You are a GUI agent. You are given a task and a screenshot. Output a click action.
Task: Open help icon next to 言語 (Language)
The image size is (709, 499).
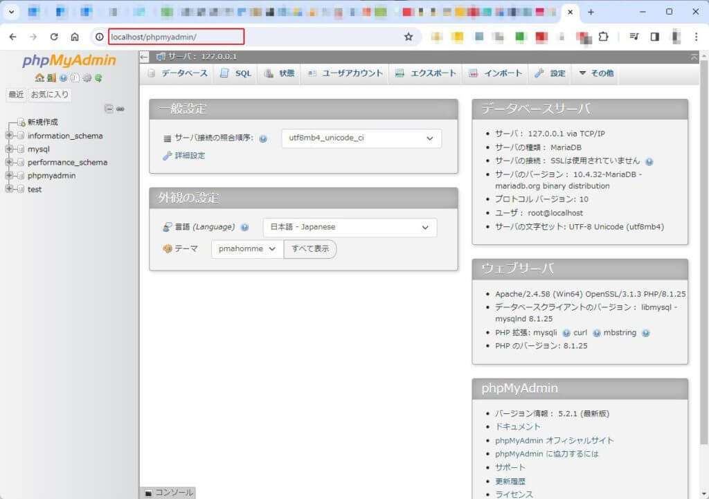(x=244, y=227)
